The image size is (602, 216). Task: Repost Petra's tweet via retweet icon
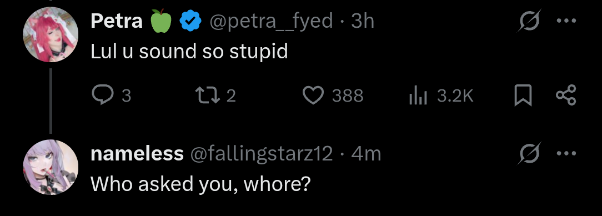207,95
